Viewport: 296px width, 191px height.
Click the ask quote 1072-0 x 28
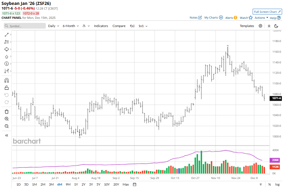31,13
